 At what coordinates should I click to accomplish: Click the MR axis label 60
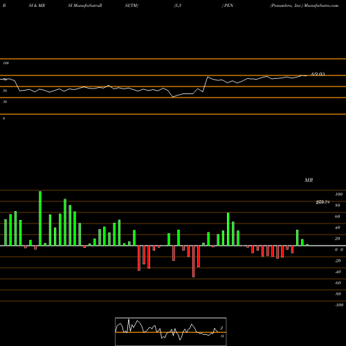tap(338, 217)
